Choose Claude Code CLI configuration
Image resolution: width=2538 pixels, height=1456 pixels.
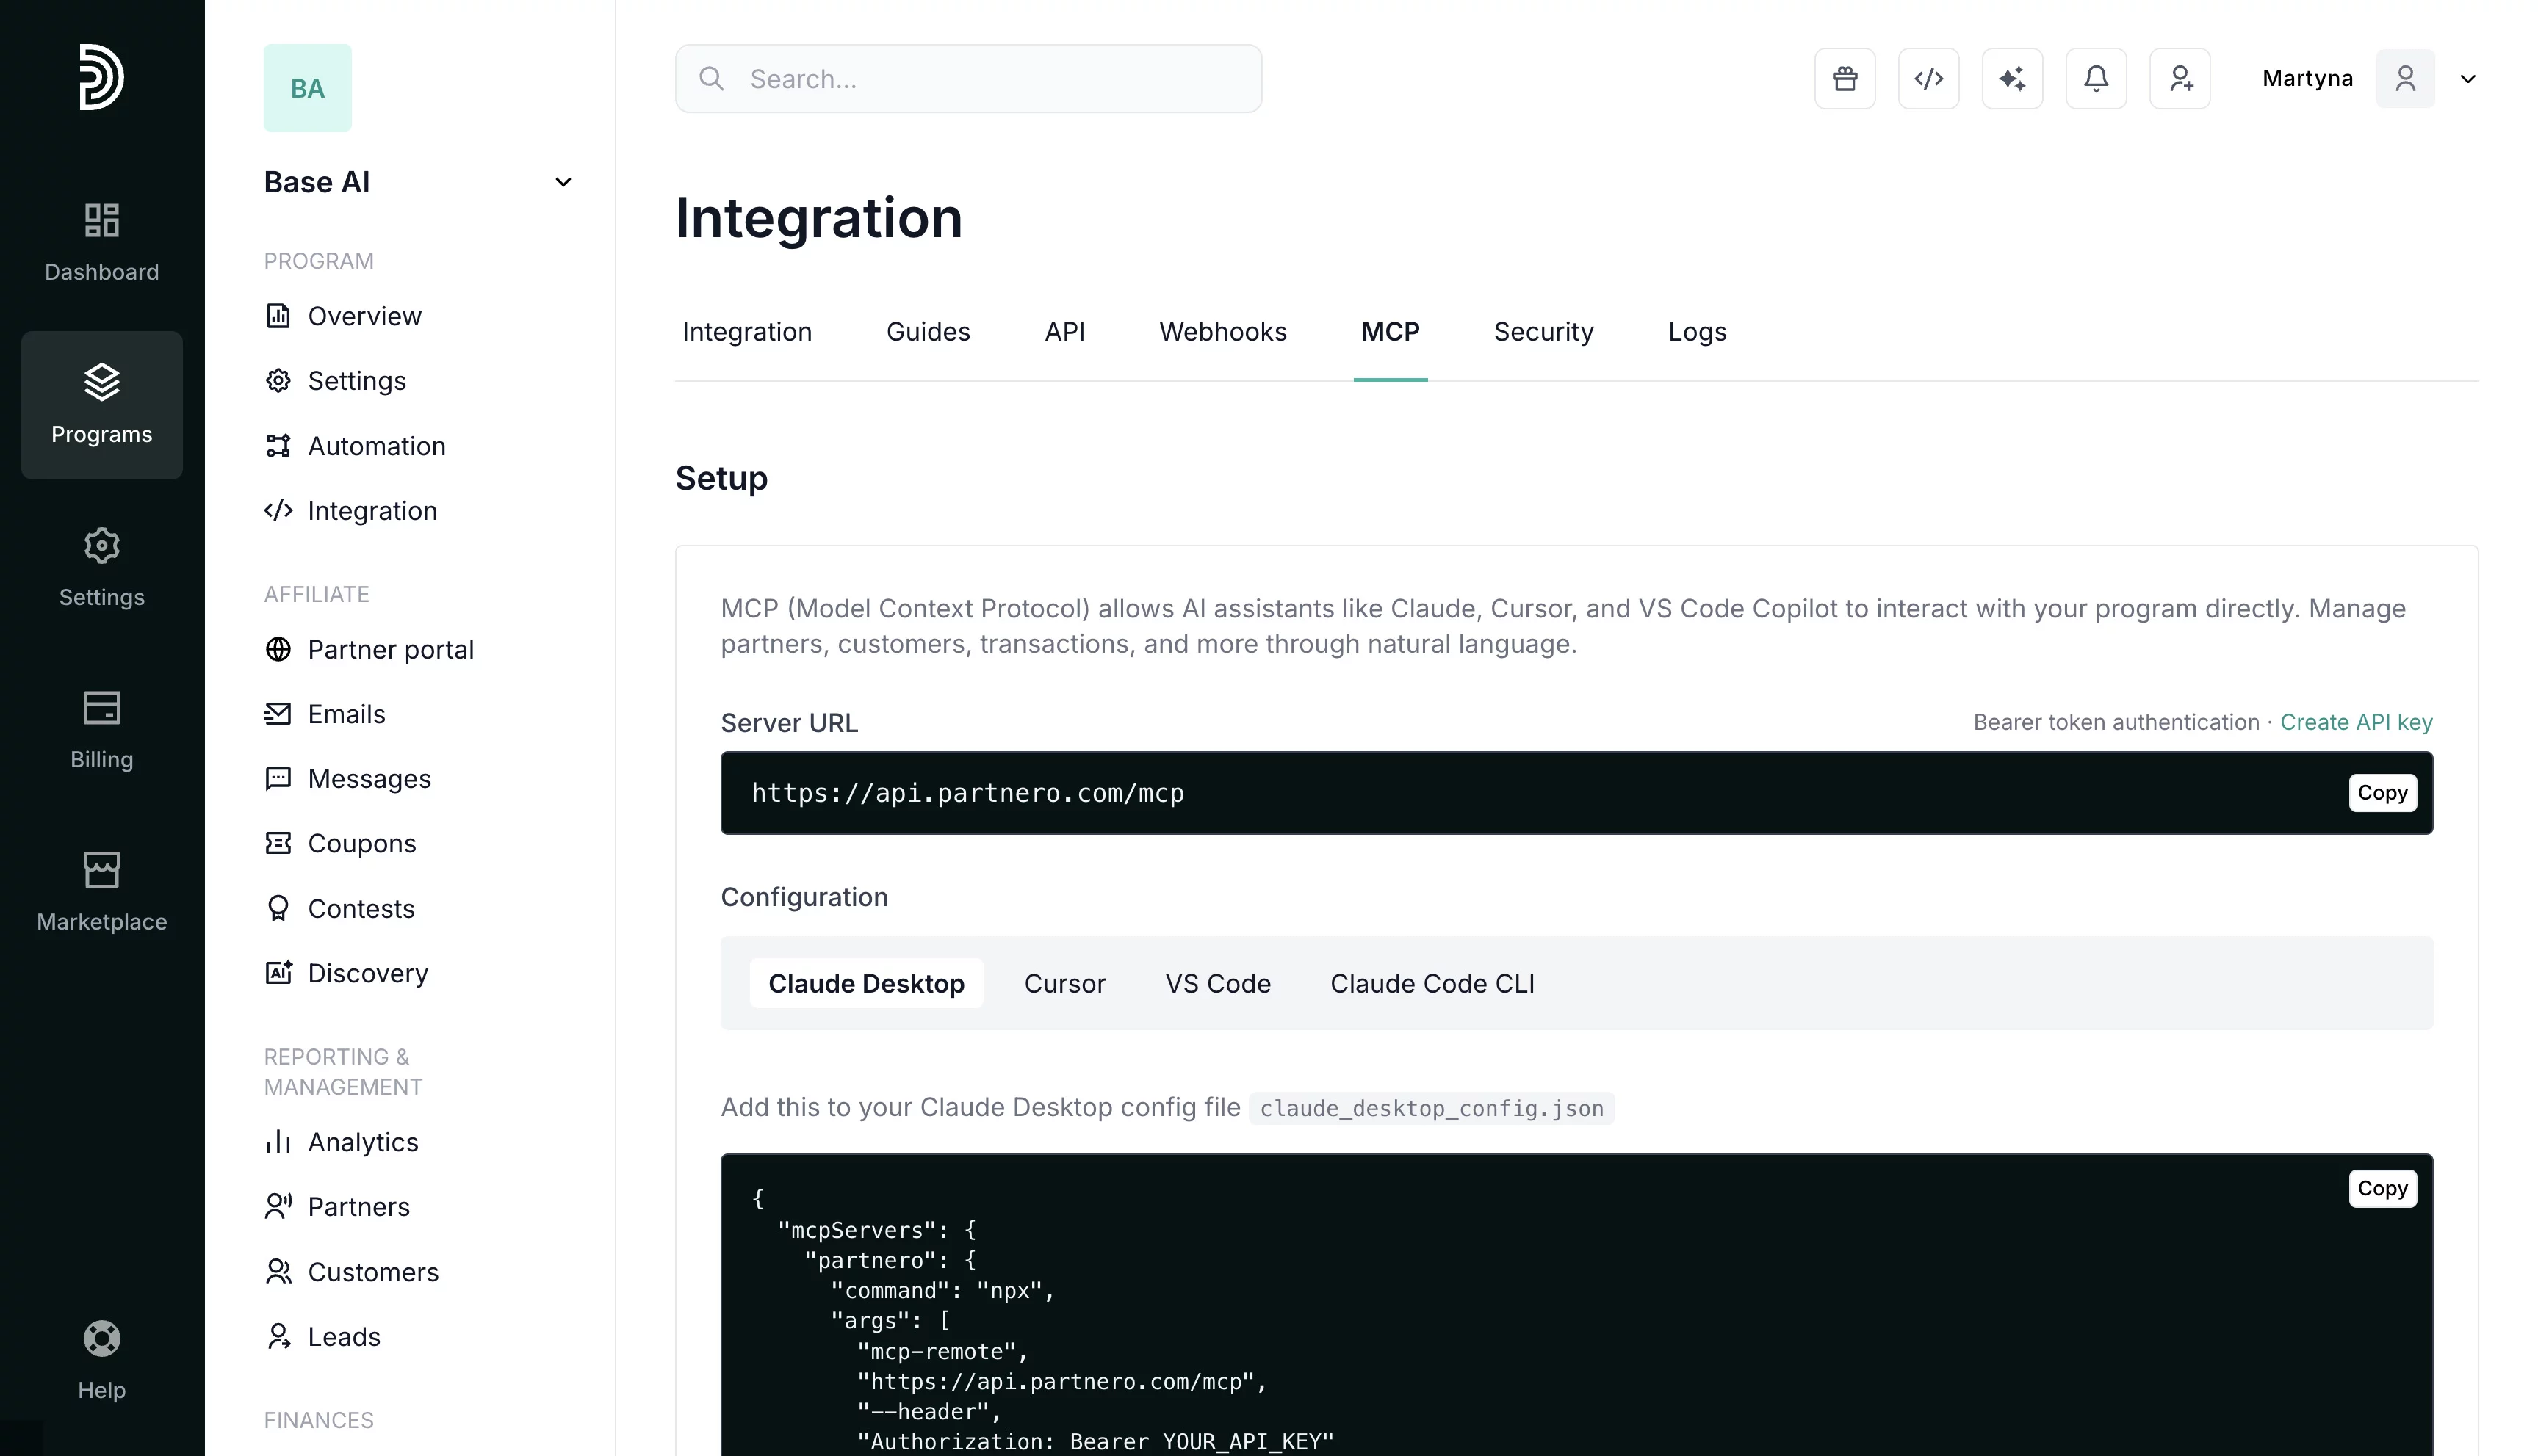pyautogui.click(x=1432, y=983)
